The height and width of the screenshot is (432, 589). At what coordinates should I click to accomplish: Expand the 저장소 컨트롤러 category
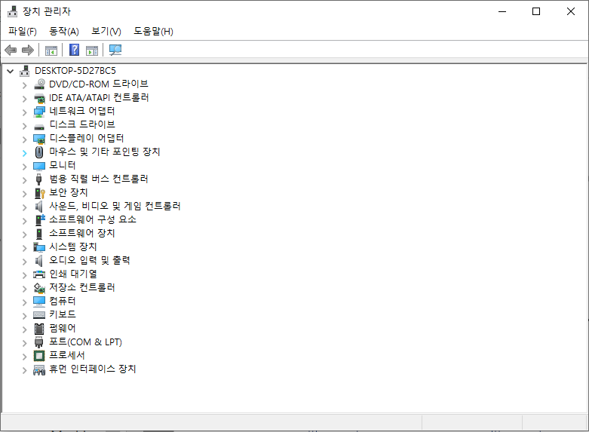coord(24,289)
